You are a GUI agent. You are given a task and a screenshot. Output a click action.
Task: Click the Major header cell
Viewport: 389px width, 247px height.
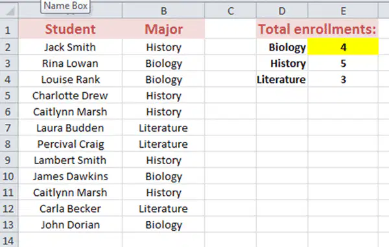coord(163,29)
